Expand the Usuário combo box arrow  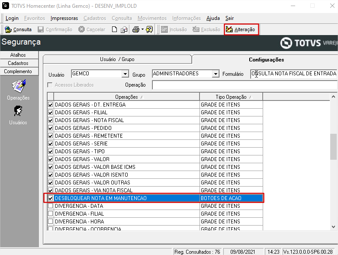pos(125,74)
